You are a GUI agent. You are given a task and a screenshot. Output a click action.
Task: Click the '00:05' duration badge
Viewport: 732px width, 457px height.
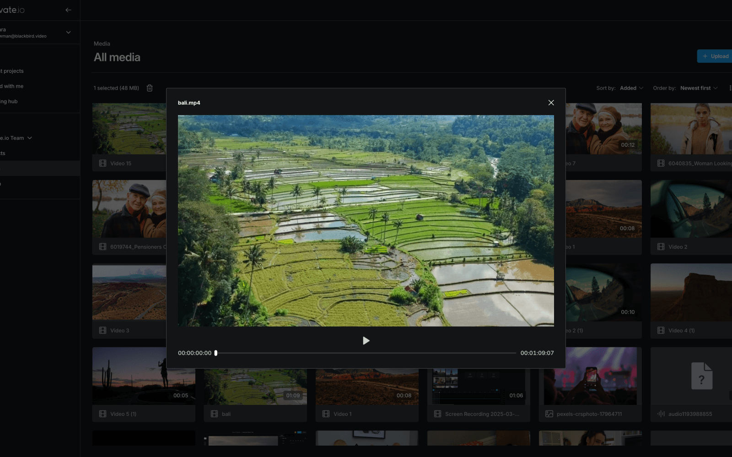pyautogui.click(x=181, y=395)
